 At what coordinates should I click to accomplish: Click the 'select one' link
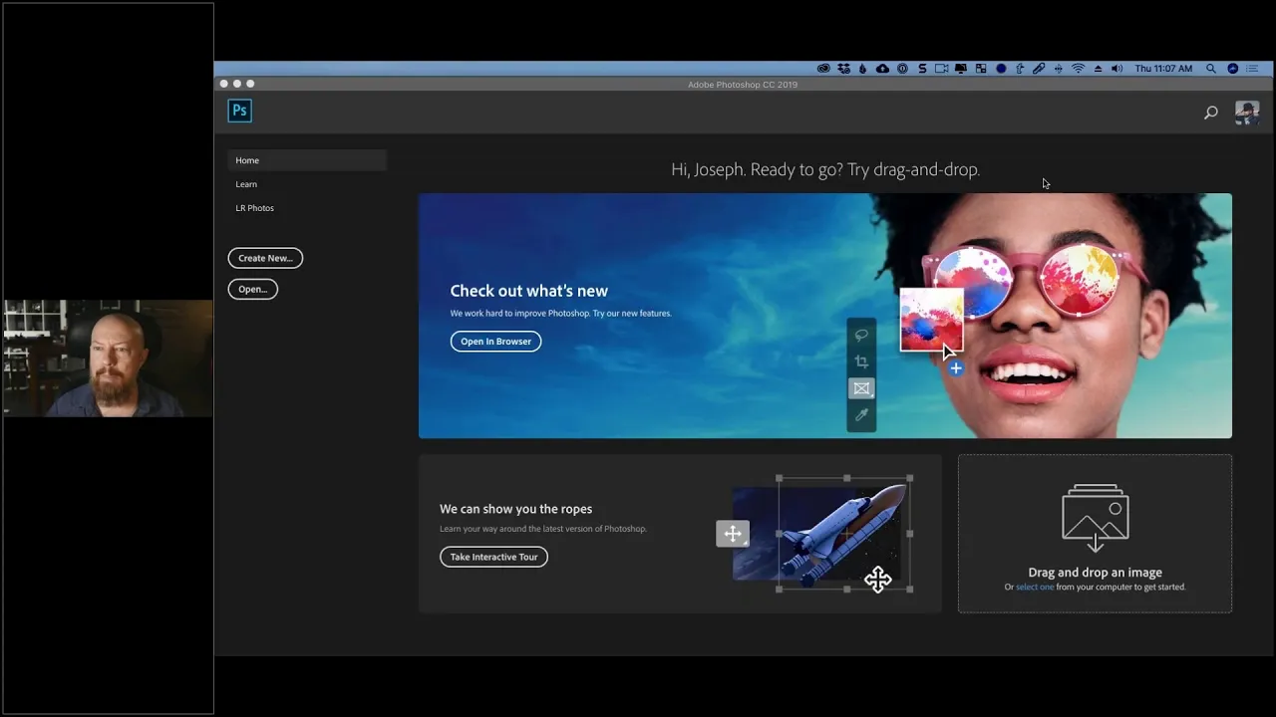(1035, 587)
